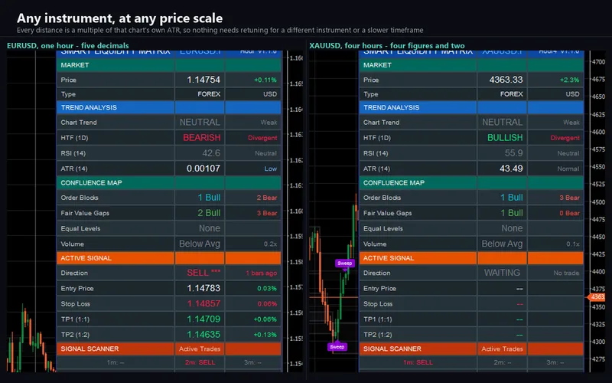
Task: Click the EURUSD price value 1.14754
Action: (203, 80)
